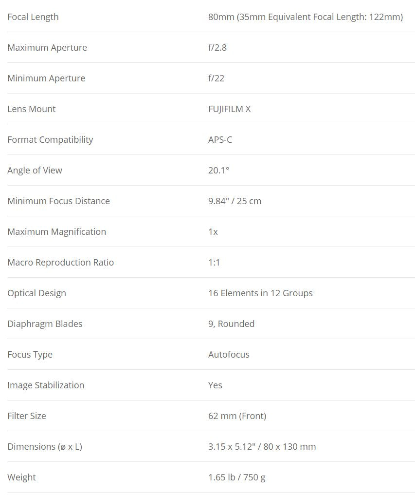Select the FUJIFILM X value
Viewport: 415px width, 496px height.
coord(229,109)
